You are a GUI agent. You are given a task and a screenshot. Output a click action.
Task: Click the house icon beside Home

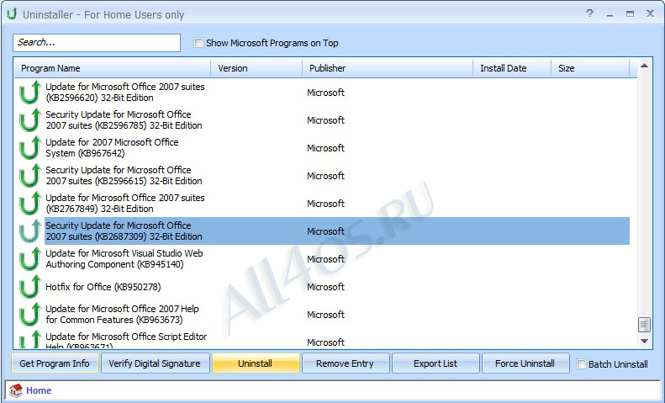pos(16,390)
